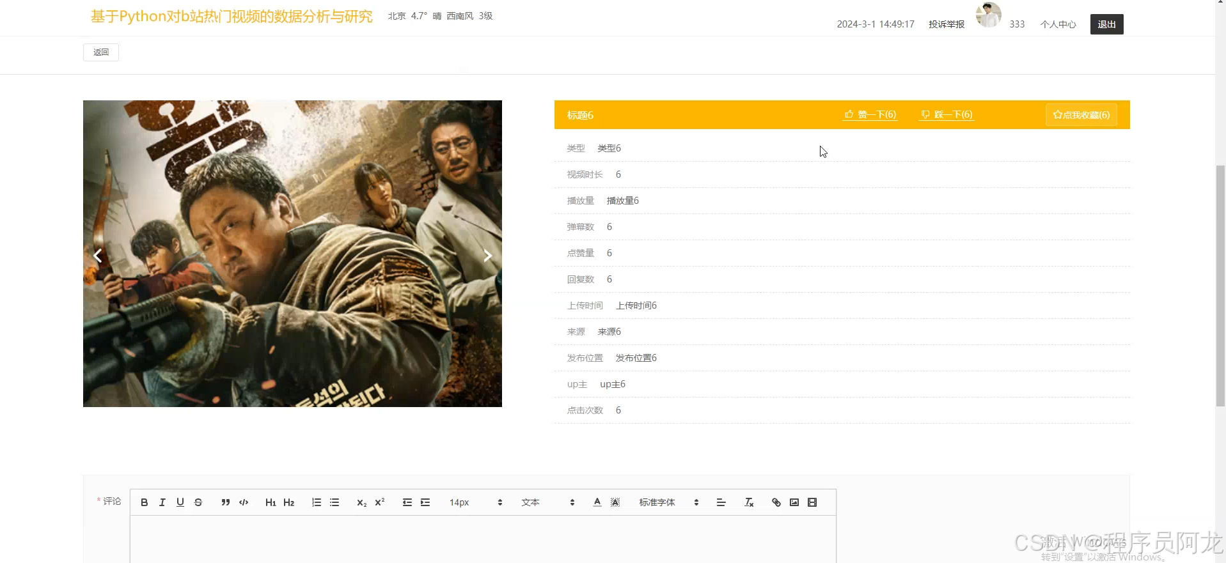
Task: Insert code block in comment editor
Action: click(x=244, y=502)
